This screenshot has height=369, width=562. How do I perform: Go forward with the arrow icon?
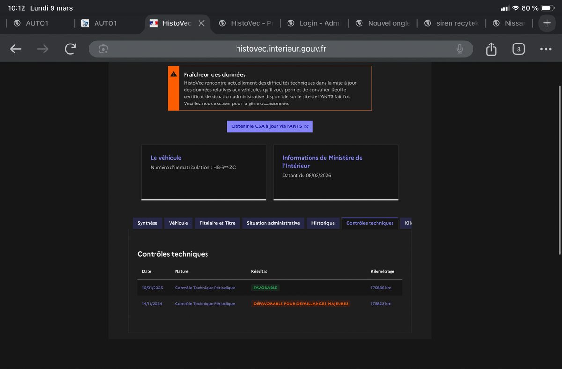pos(43,49)
